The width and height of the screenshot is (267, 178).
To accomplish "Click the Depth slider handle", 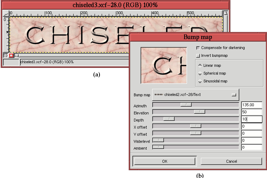I will click(x=169, y=119).
